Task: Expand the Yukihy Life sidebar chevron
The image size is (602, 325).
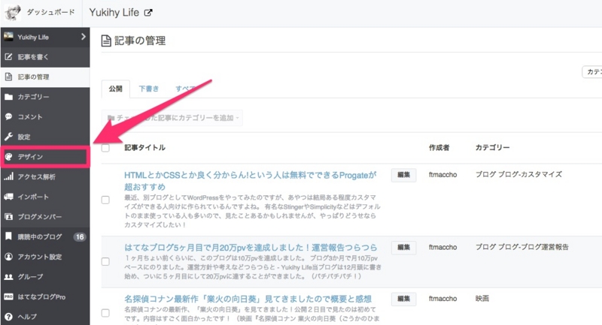Action: (84, 37)
